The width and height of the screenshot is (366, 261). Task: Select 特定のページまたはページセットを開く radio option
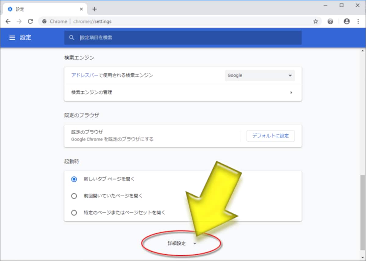click(x=74, y=213)
